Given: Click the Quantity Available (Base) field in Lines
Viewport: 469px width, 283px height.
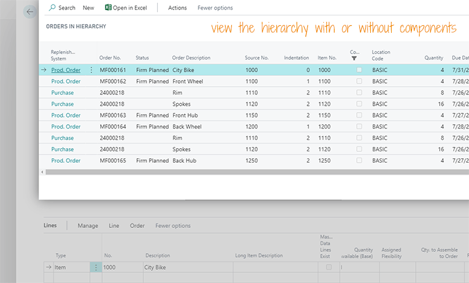Looking at the screenshot, I should click(x=359, y=267).
